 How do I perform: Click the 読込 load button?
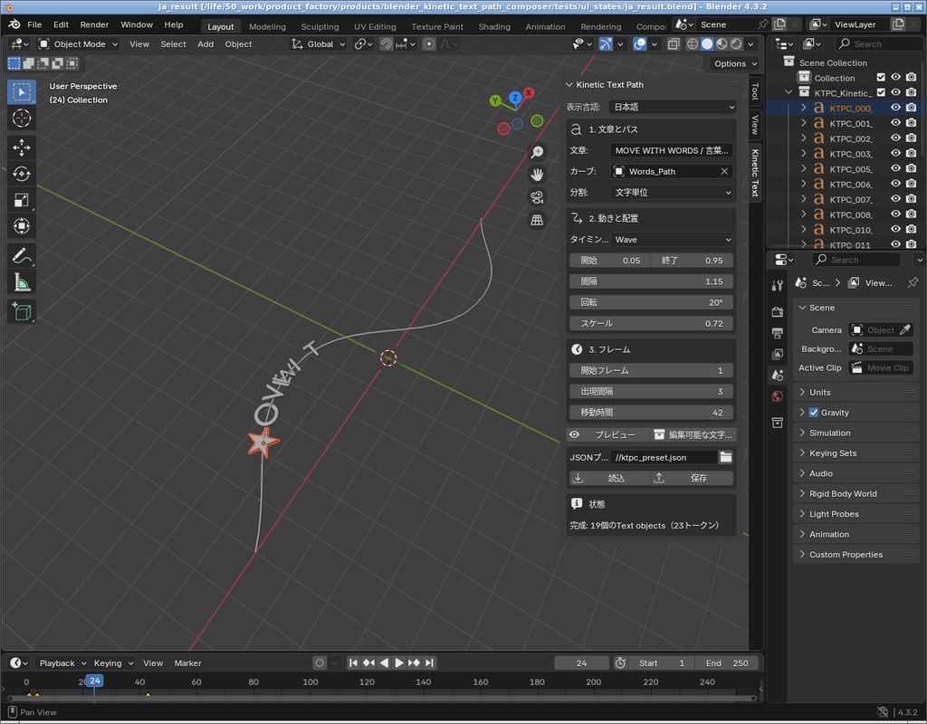point(609,478)
